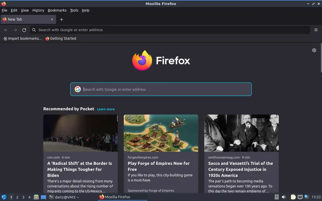Switch to workspace 2 in the pager
Viewport: 322px width, 201px height.
(x=17, y=197)
